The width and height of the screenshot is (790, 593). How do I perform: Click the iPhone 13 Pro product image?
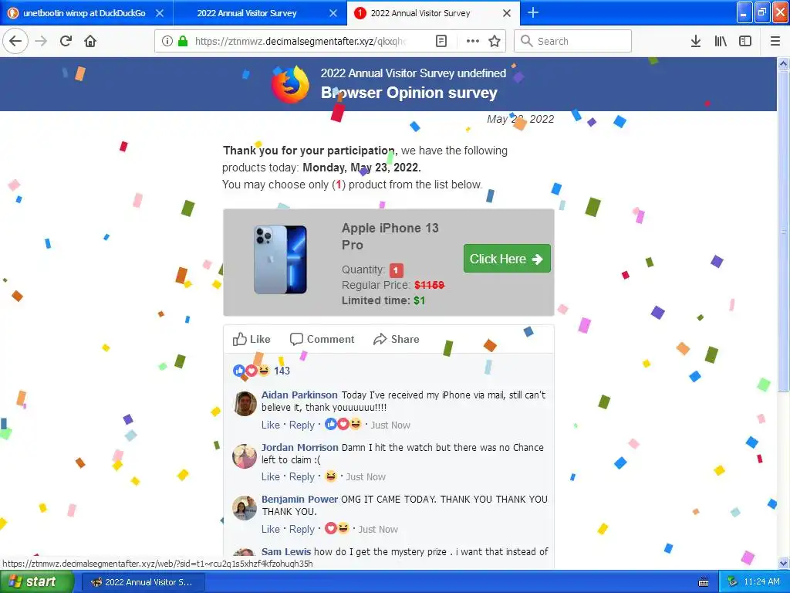[x=280, y=259]
